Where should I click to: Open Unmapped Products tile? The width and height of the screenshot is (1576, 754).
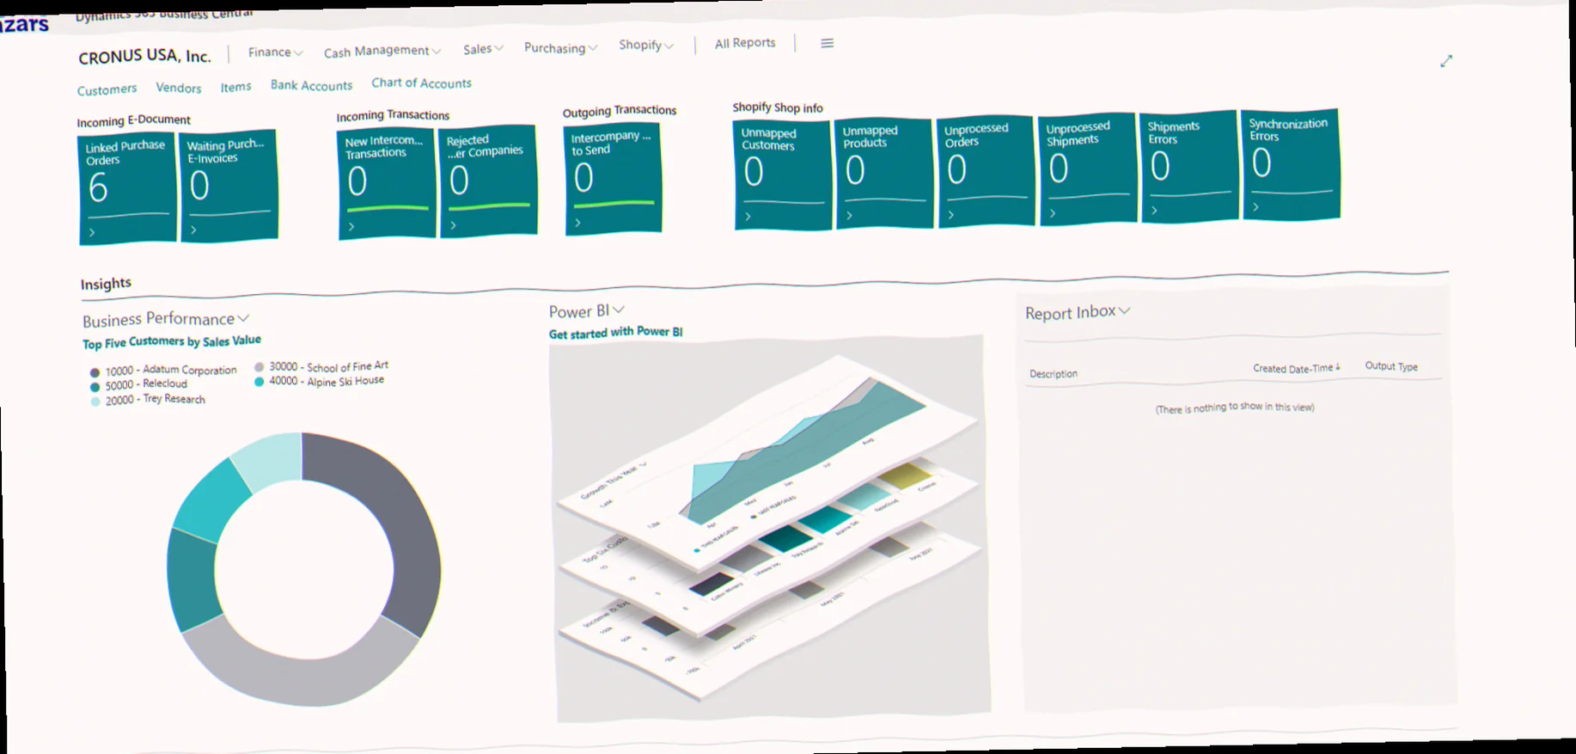point(884,173)
